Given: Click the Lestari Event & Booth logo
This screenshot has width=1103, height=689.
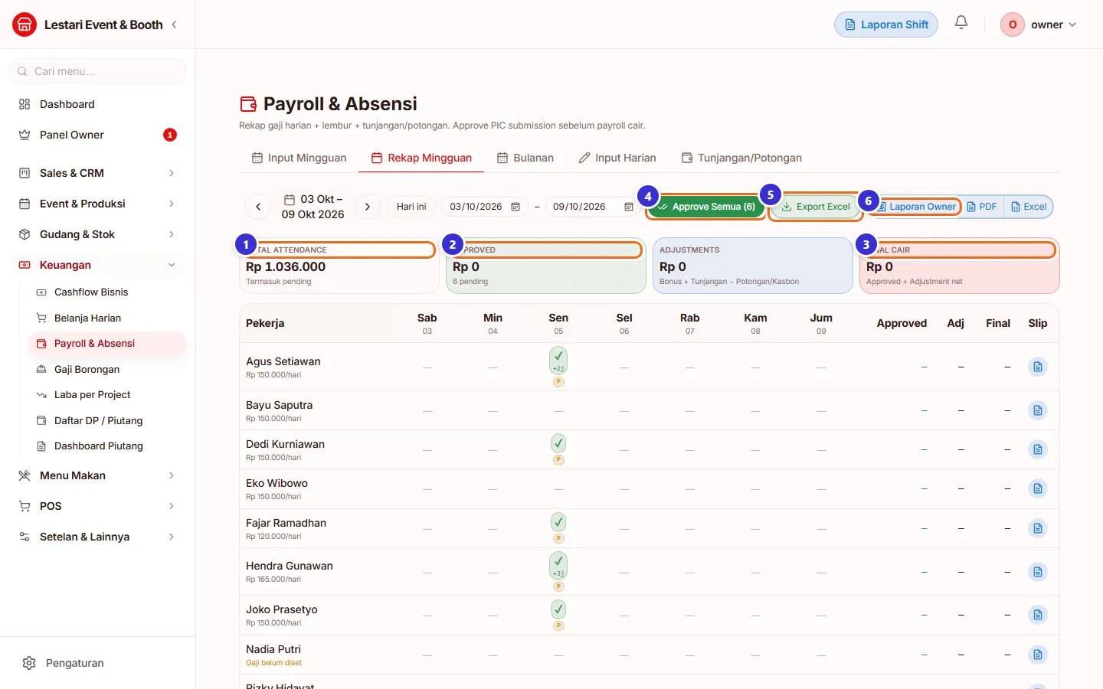Looking at the screenshot, I should point(25,24).
